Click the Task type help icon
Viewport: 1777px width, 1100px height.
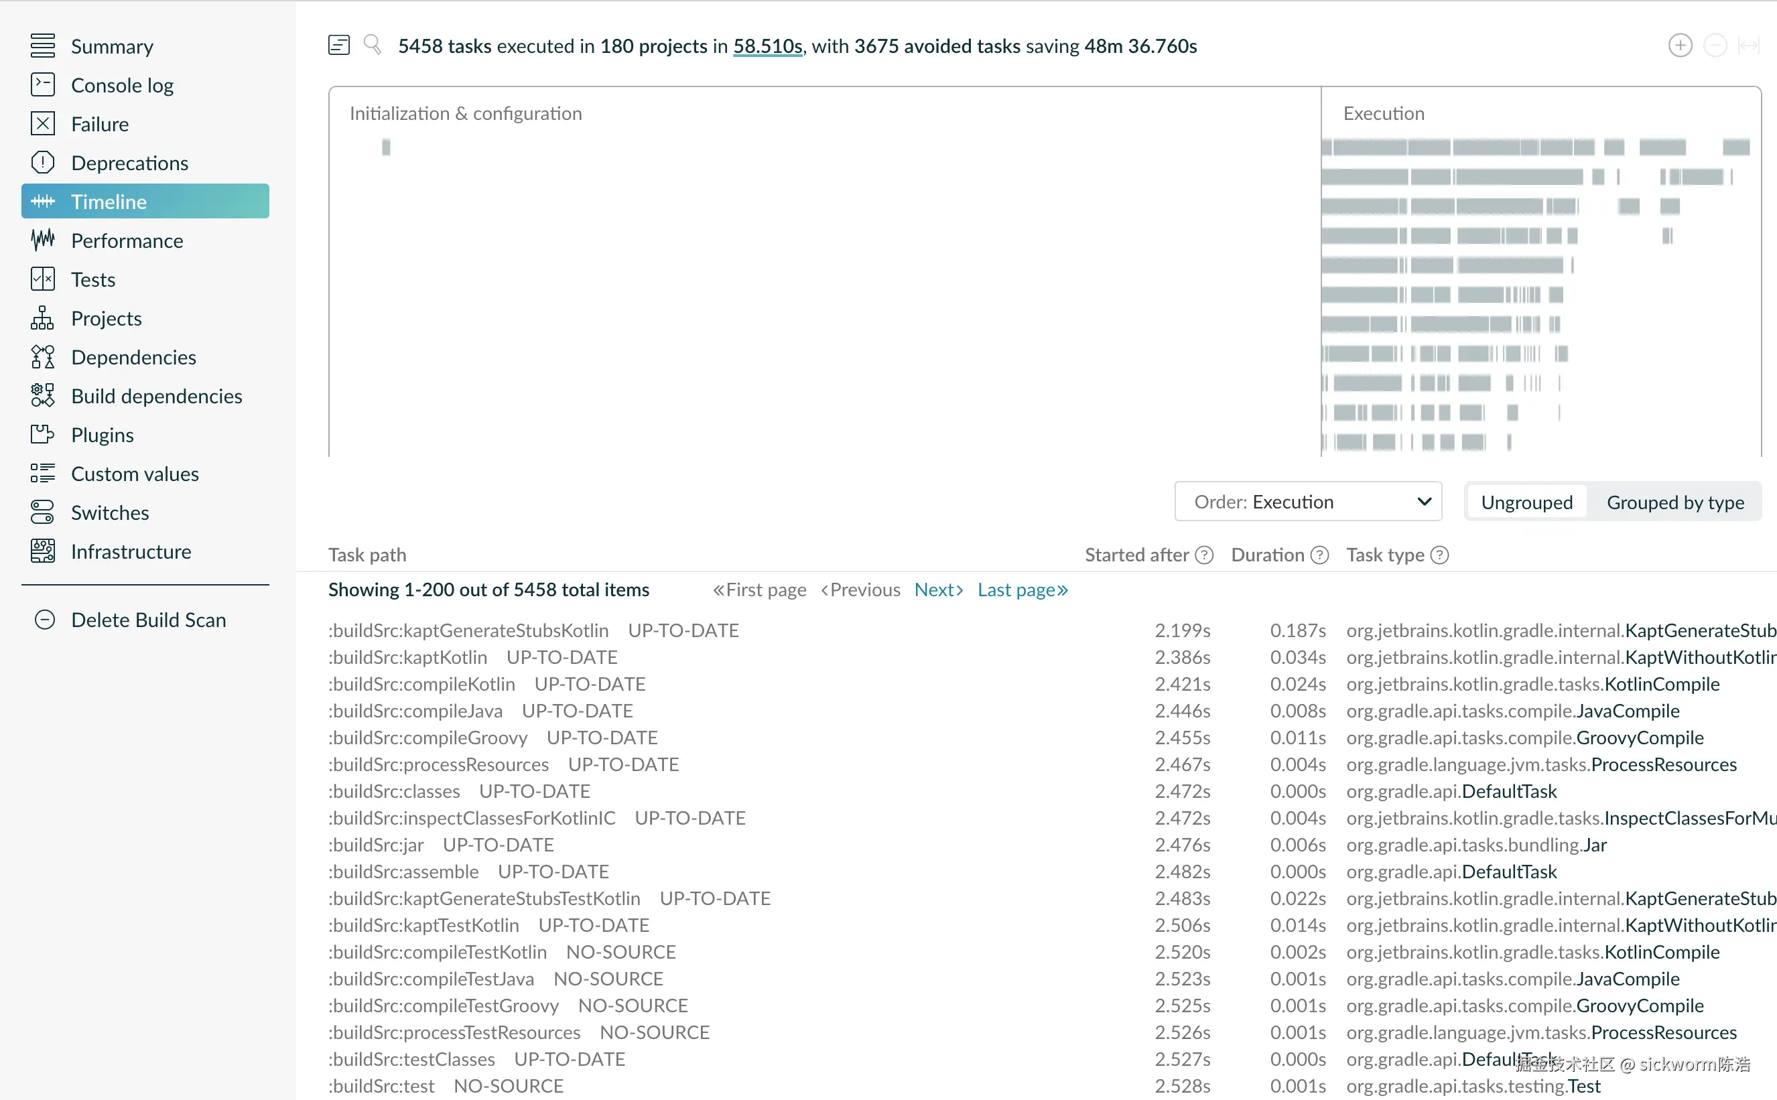point(1439,555)
